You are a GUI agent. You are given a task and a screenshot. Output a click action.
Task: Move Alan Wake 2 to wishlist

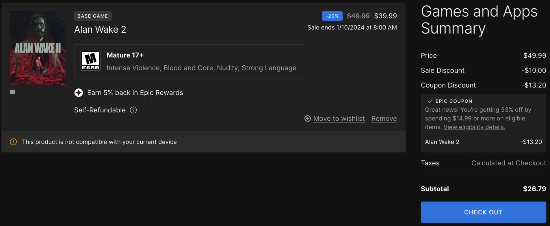(x=339, y=119)
